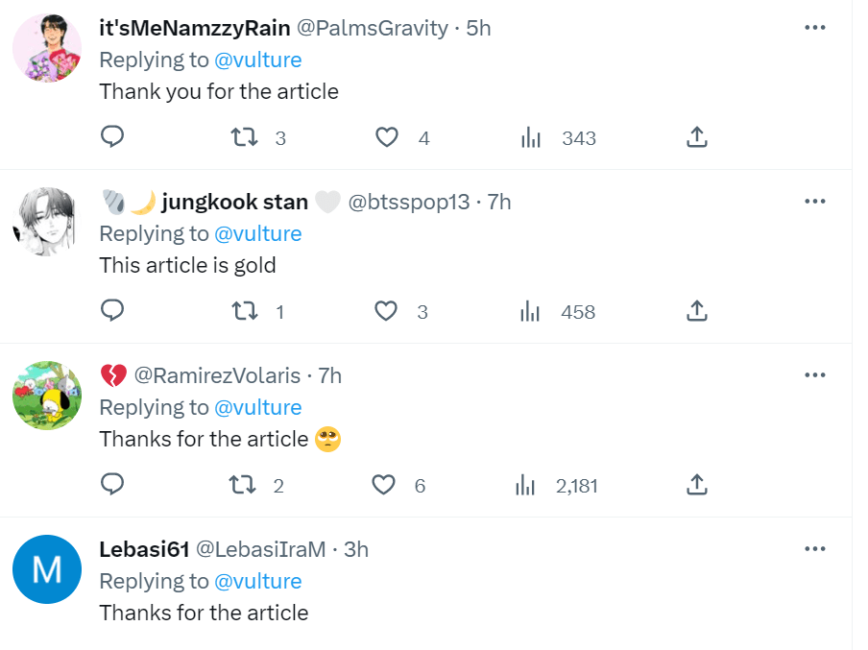
Task: Retweet the jungkook stan tweet
Action: click(246, 311)
